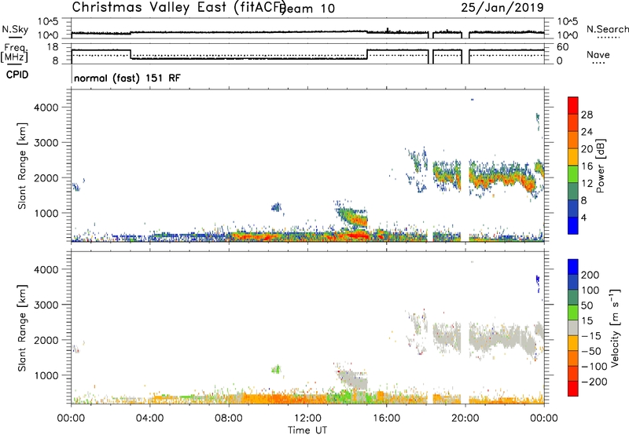Click the gray segment of velocity colorbar
Screen dimensions: 629x435
573,328
